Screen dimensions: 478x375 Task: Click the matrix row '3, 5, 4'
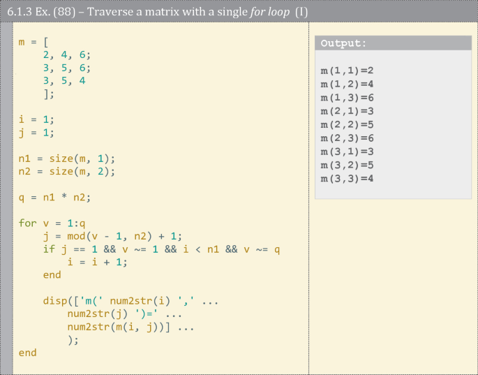pos(64,81)
